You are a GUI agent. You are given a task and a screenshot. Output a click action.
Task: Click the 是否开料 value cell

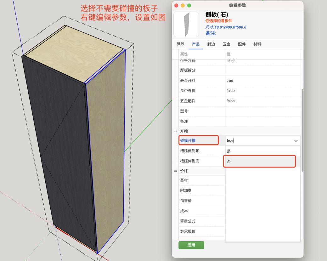[262, 81]
